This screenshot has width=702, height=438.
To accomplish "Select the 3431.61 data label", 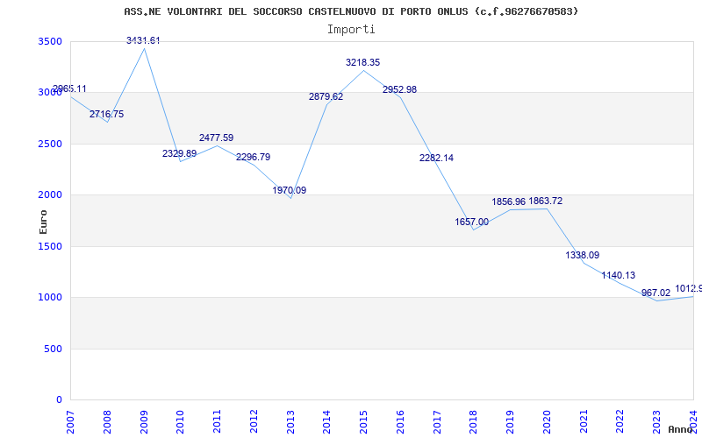I will click(x=143, y=40).
